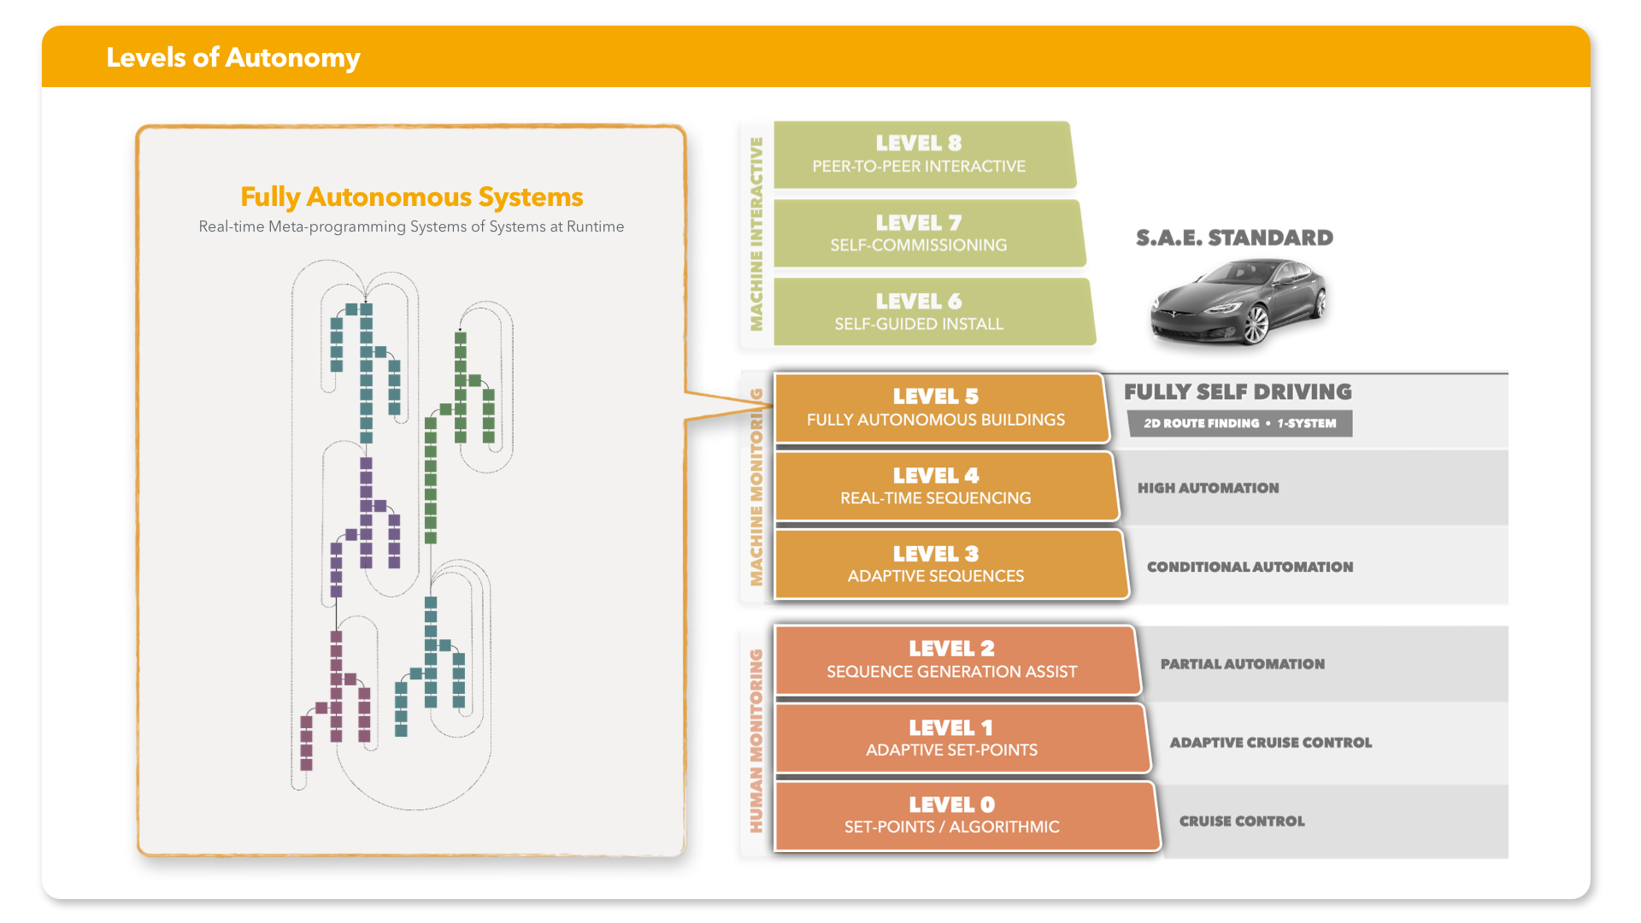Select the Level 1 Adaptive Set-Points block
The height and width of the screenshot is (923, 1641).
tap(962, 738)
